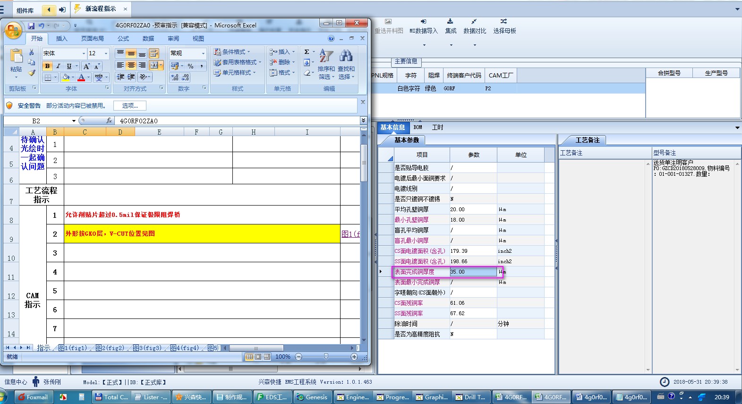Open 套用表格格式 table format dropdown
The image size is (742, 404).
point(237,62)
